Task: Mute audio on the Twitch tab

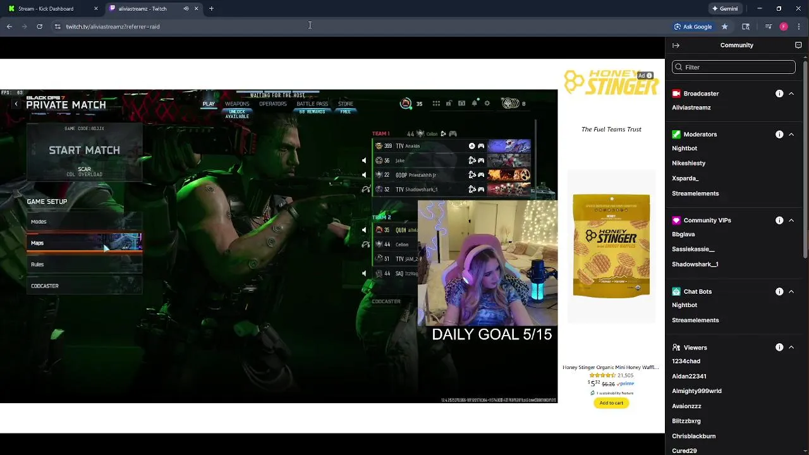Action: coord(186,9)
